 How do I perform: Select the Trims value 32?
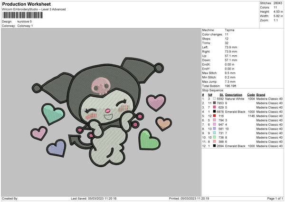coord(227,43)
